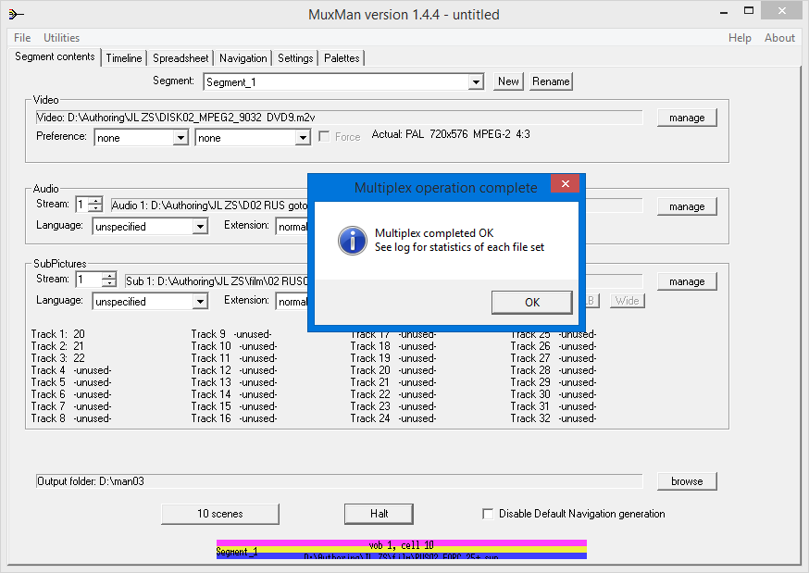Viewport: 809px width, 573px height.
Task: Open the Utilities menu
Action: tap(61, 38)
